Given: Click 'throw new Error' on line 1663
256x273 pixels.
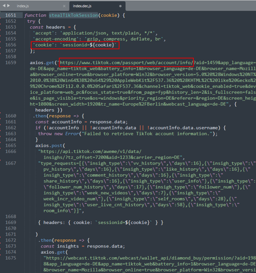Looking at the screenshot, I should 59,134.
